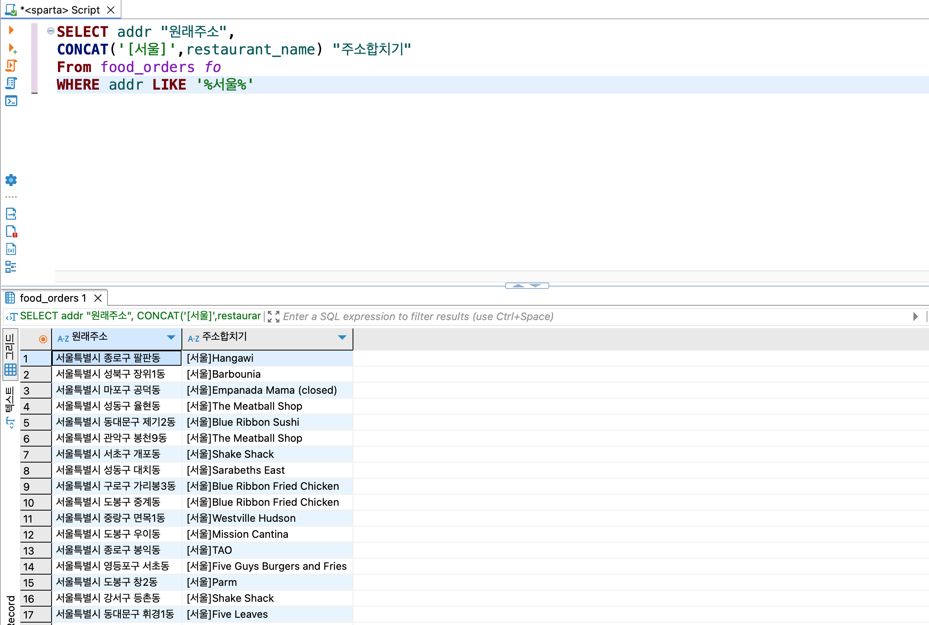Open the editor settings gear icon
Screen dimensions: 929x625
click(x=11, y=180)
